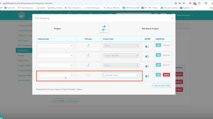Close the Field Mapping dialog

click(x=172, y=18)
